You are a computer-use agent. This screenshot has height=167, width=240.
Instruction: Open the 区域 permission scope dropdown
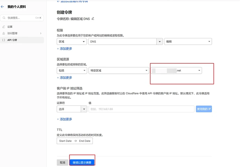click(72, 41)
